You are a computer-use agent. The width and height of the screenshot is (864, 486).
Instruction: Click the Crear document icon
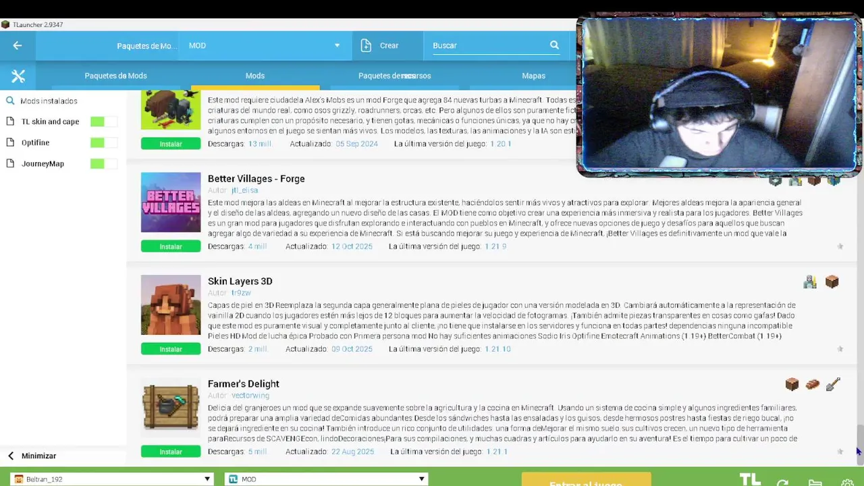366,45
